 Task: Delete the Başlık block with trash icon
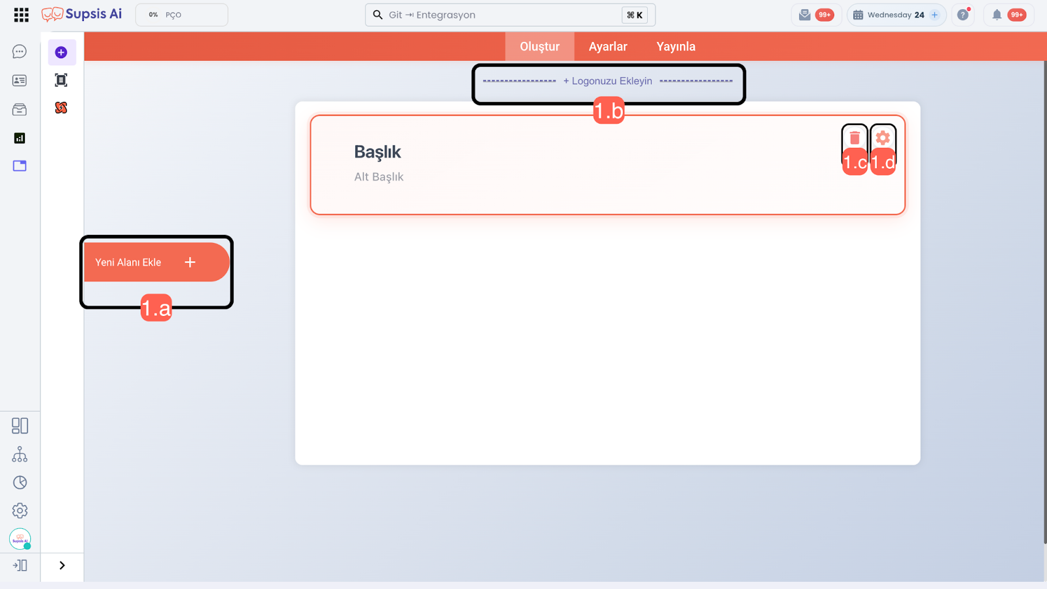click(855, 138)
